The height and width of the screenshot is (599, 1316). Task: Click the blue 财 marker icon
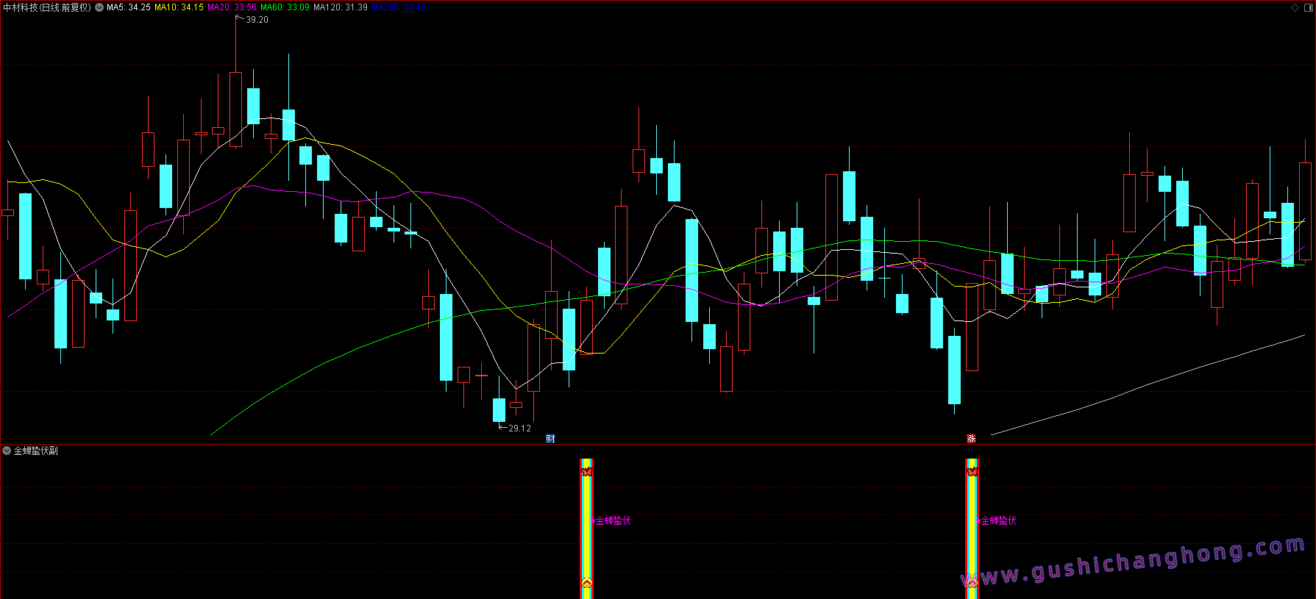(x=550, y=439)
